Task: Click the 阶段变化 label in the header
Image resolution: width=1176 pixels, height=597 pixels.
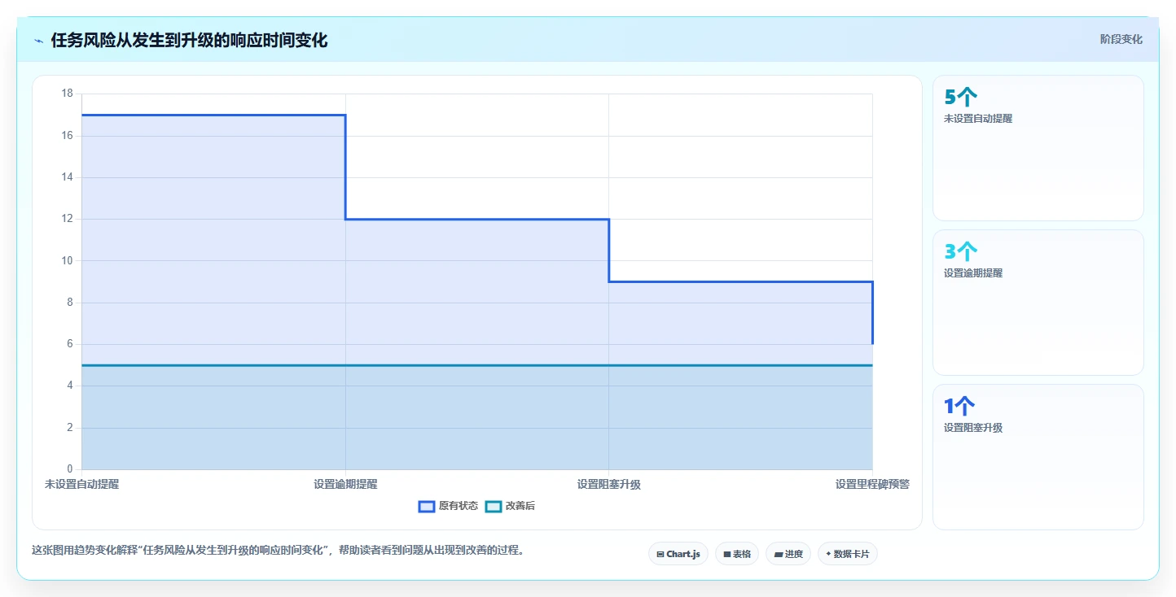Action: (x=1121, y=39)
